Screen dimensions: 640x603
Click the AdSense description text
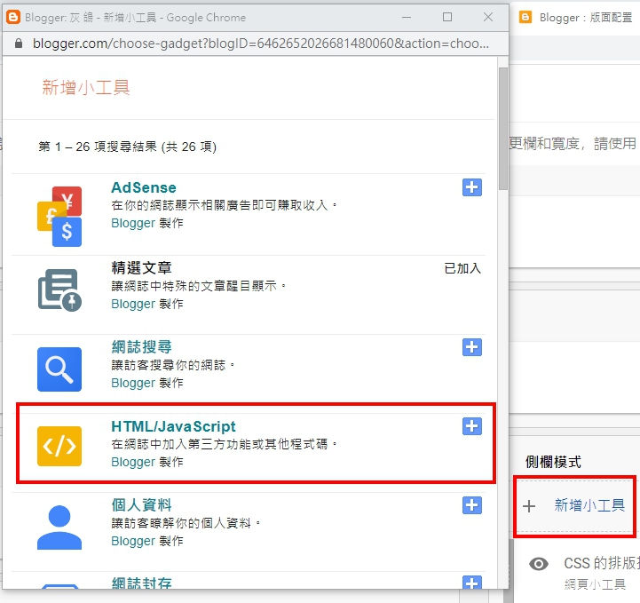tap(224, 205)
